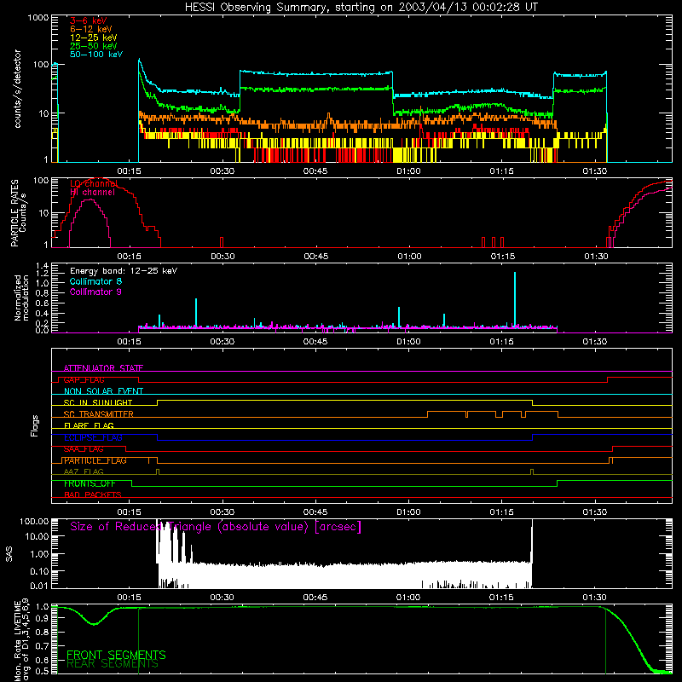Click the 00:15 tick under the particle rates plot
This screenshot has width=682, height=682.
130,257
